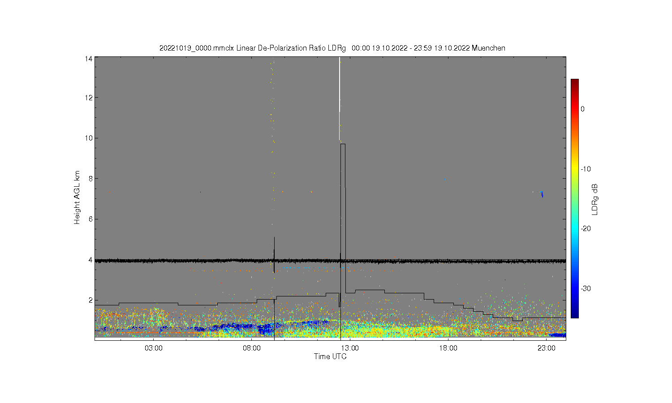Click the top of the black stepped line's spike near 9.7 km
Viewport: 672px width, 403px height.
(343, 144)
